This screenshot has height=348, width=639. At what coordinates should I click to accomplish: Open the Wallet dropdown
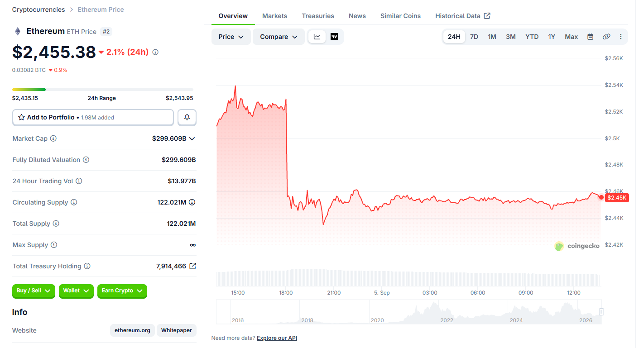pos(76,291)
